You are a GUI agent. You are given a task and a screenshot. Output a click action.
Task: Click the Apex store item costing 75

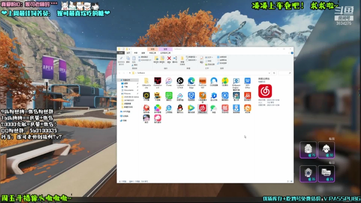click(x=308, y=150)
